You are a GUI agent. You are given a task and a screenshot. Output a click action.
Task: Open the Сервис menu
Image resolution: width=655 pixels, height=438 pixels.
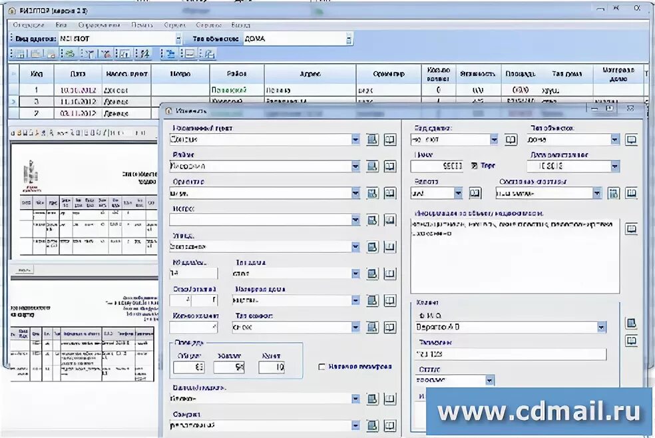174,25
